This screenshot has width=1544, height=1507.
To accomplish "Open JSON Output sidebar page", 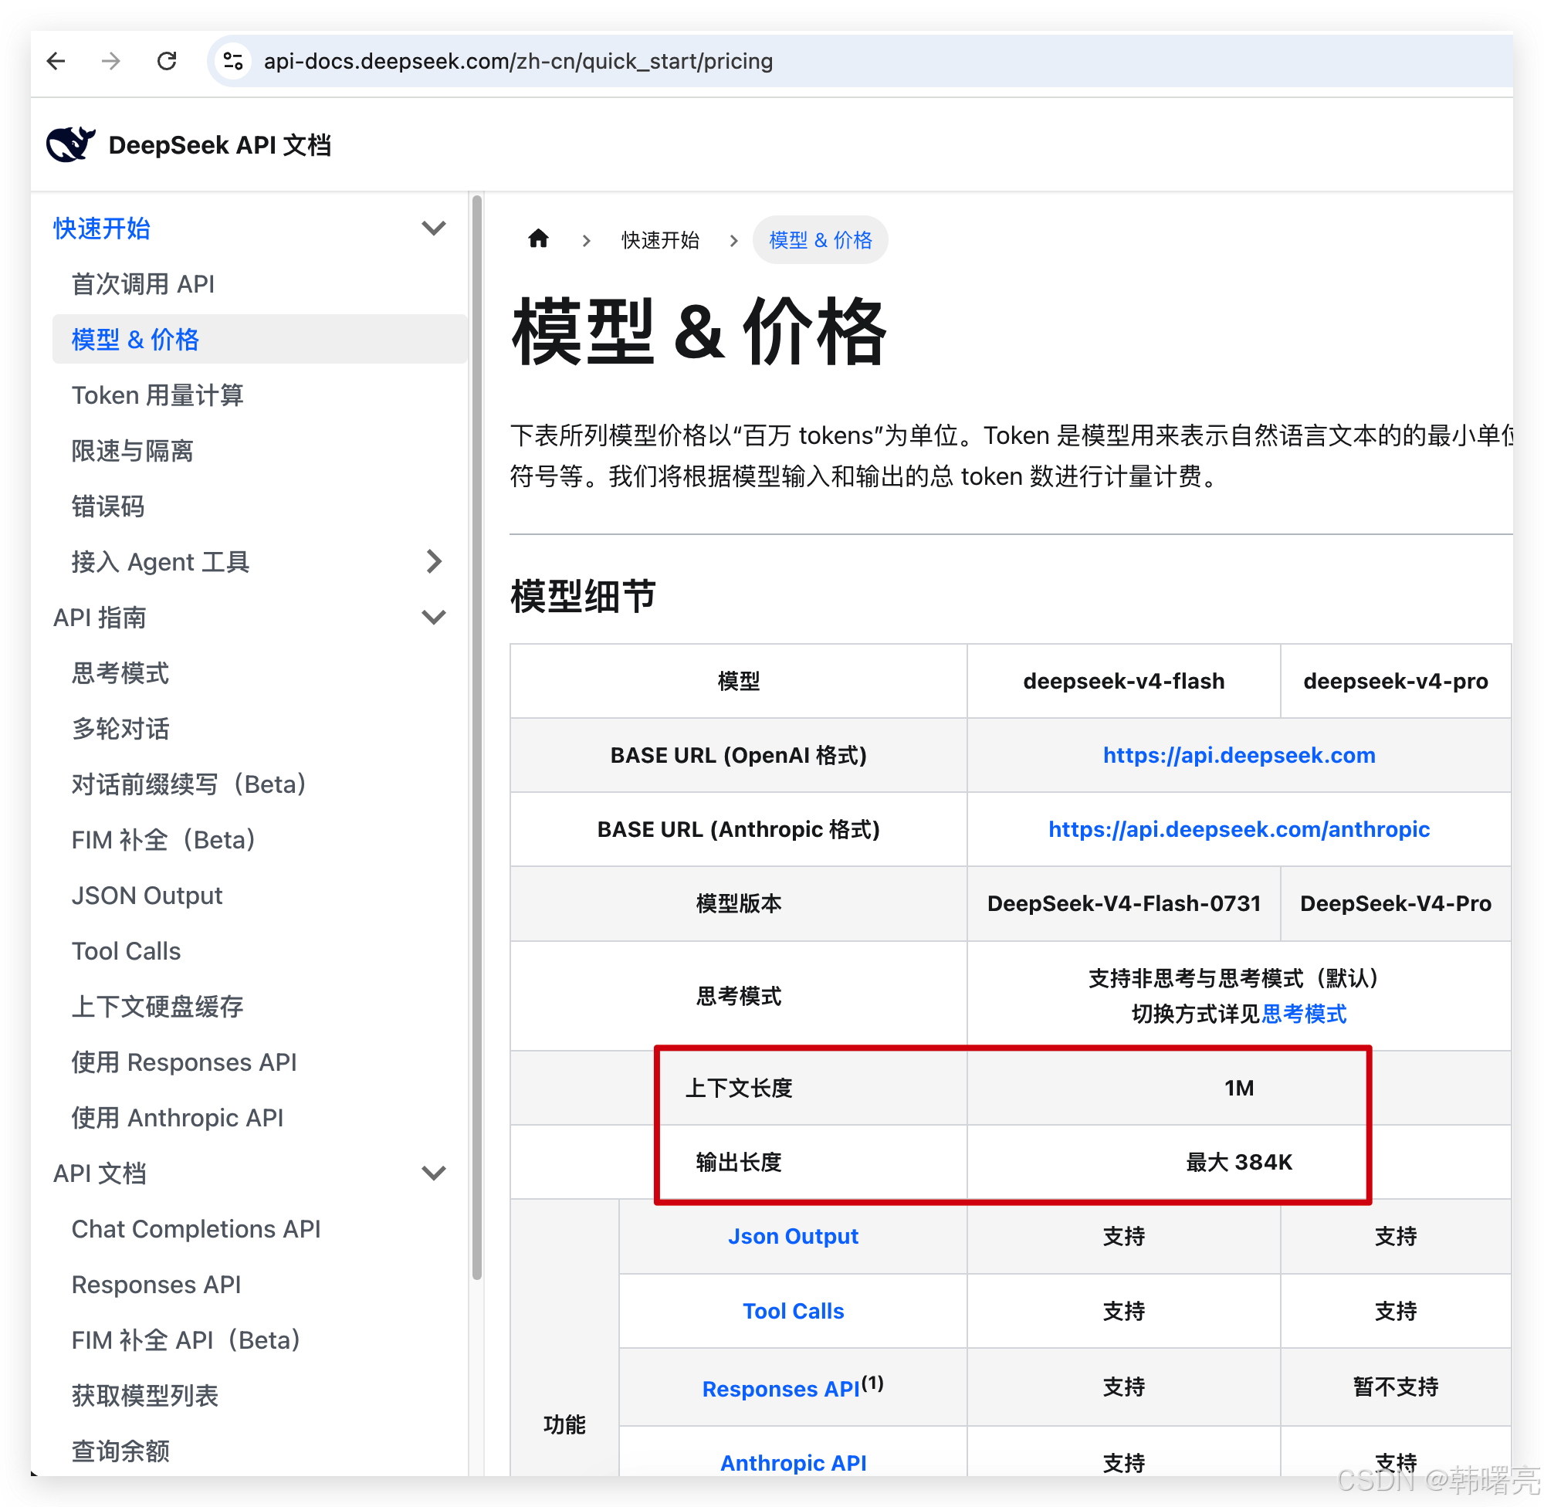I will click(147, 896).
